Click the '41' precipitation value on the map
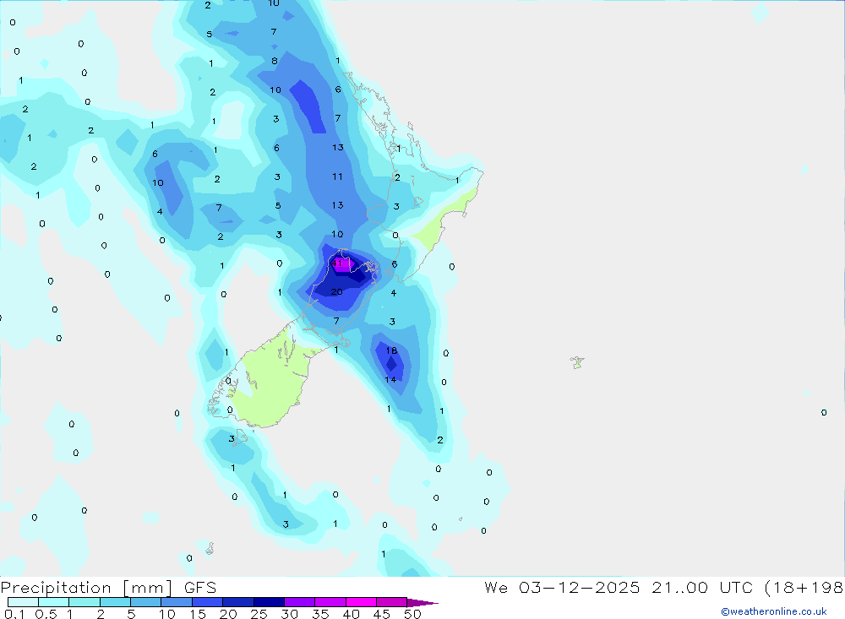This screenshot has height=619, width=845. pos(336,263)
